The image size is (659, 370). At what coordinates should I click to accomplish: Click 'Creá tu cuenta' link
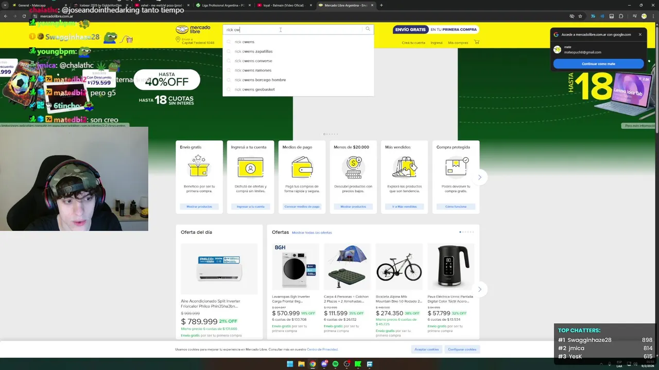tap(413, 43)
